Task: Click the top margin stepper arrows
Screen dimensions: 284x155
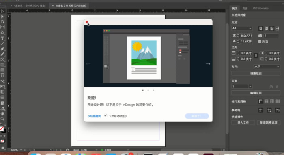Action: [238, 53]
